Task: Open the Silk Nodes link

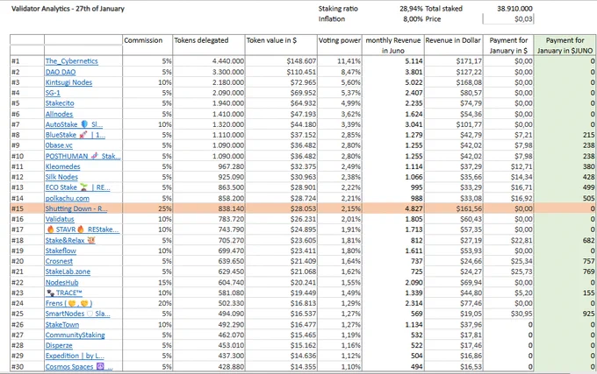Action: (x=61, y=177)
